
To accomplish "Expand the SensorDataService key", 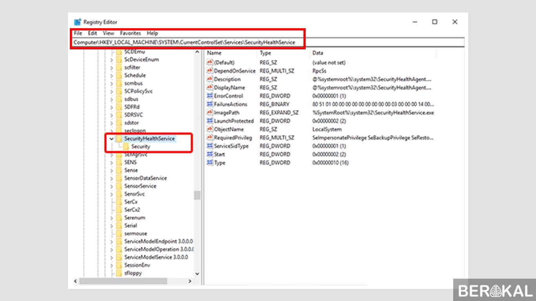I will coord(111,178).
